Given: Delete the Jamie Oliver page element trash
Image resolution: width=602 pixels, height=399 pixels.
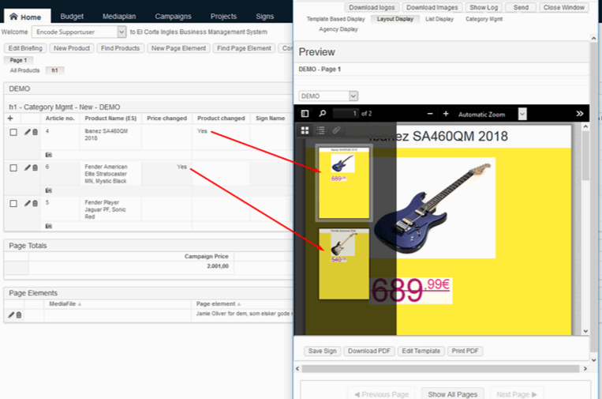Looking at the screenshot, I should 18,314.
